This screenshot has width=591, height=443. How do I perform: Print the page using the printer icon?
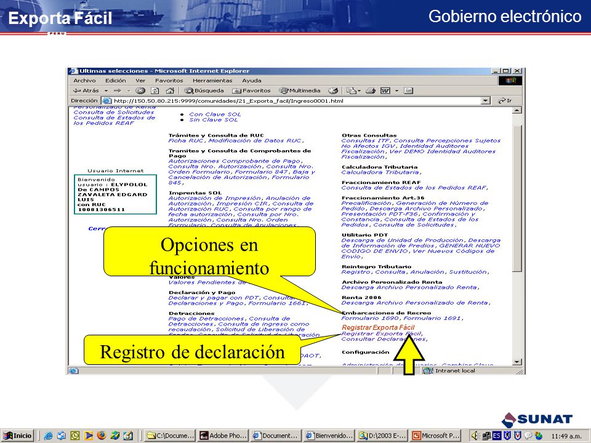click(371, 91)
